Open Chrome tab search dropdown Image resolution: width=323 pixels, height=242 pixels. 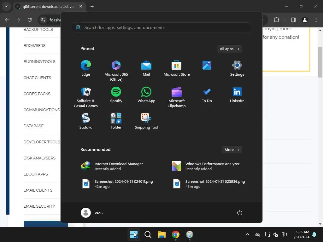point(6,6)
